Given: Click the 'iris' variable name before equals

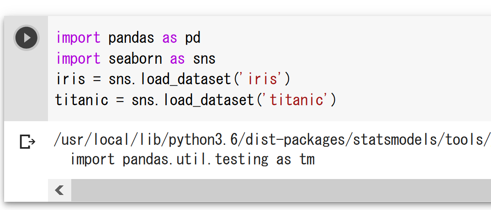Looking at the screenshot, I should (x=71, y=79).
